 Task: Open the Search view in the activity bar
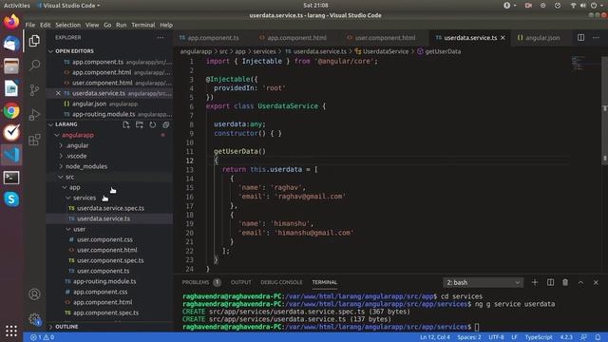34,65
